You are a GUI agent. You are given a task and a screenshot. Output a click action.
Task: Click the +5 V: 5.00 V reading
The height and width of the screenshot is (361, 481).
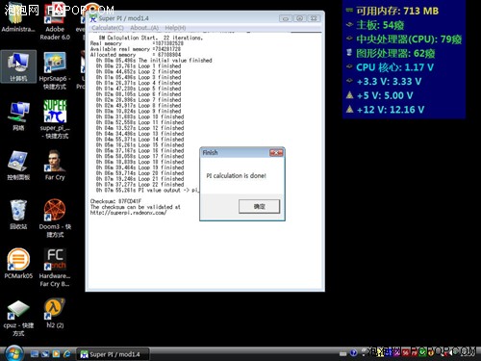(385, 95)
